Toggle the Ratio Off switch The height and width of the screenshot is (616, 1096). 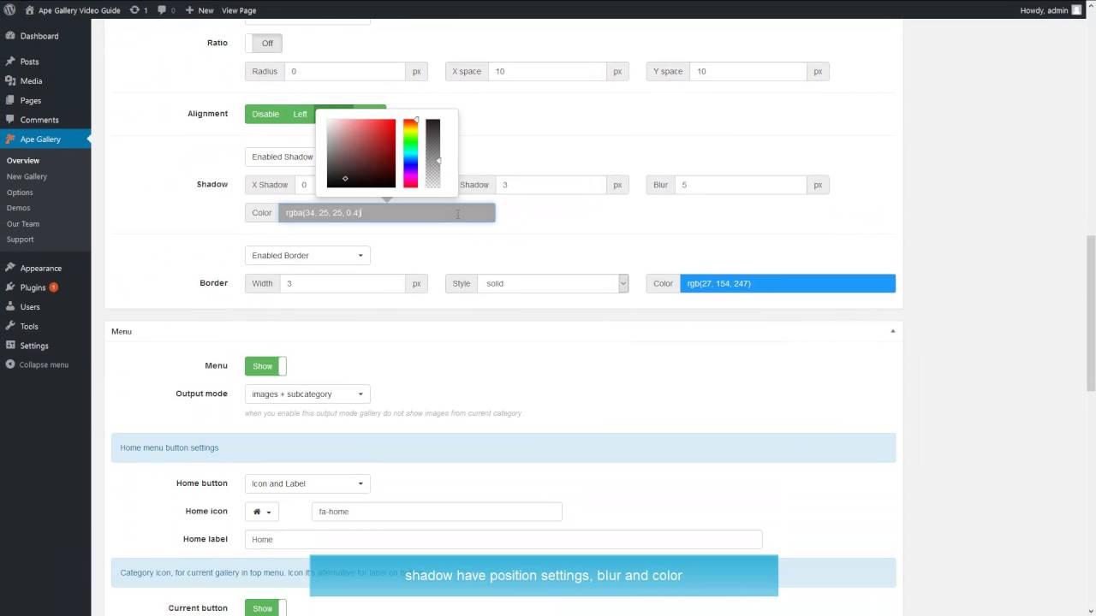coord(264,44)
